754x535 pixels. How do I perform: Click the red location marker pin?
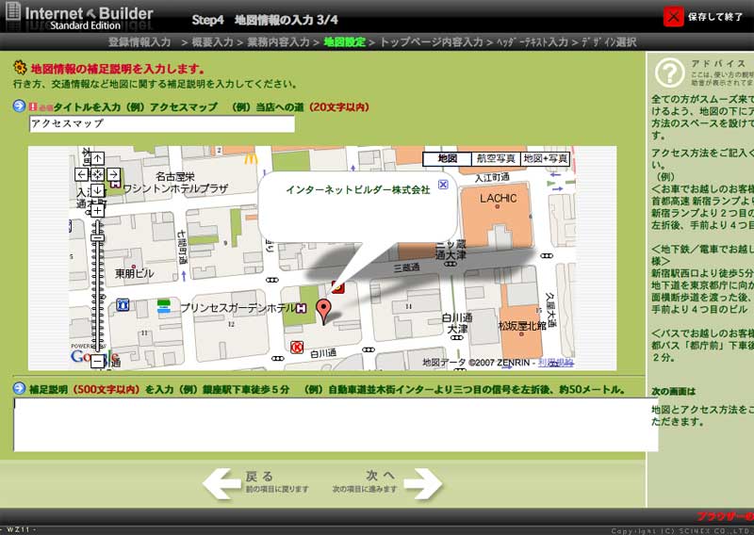click(x=323, y=310)
